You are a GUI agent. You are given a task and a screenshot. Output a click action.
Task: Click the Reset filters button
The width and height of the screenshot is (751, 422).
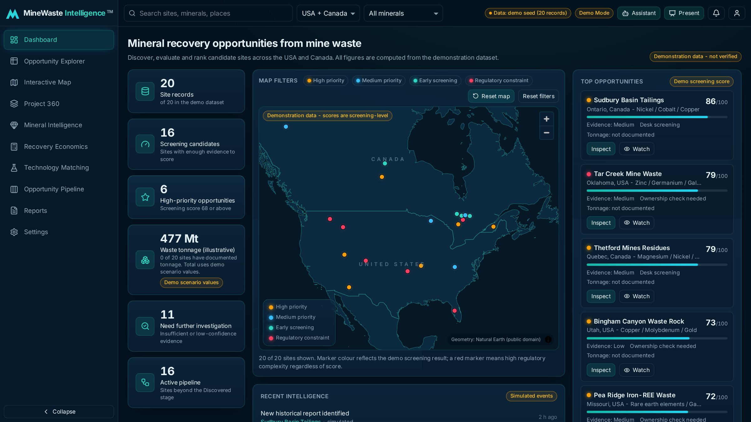pos(539,96)
